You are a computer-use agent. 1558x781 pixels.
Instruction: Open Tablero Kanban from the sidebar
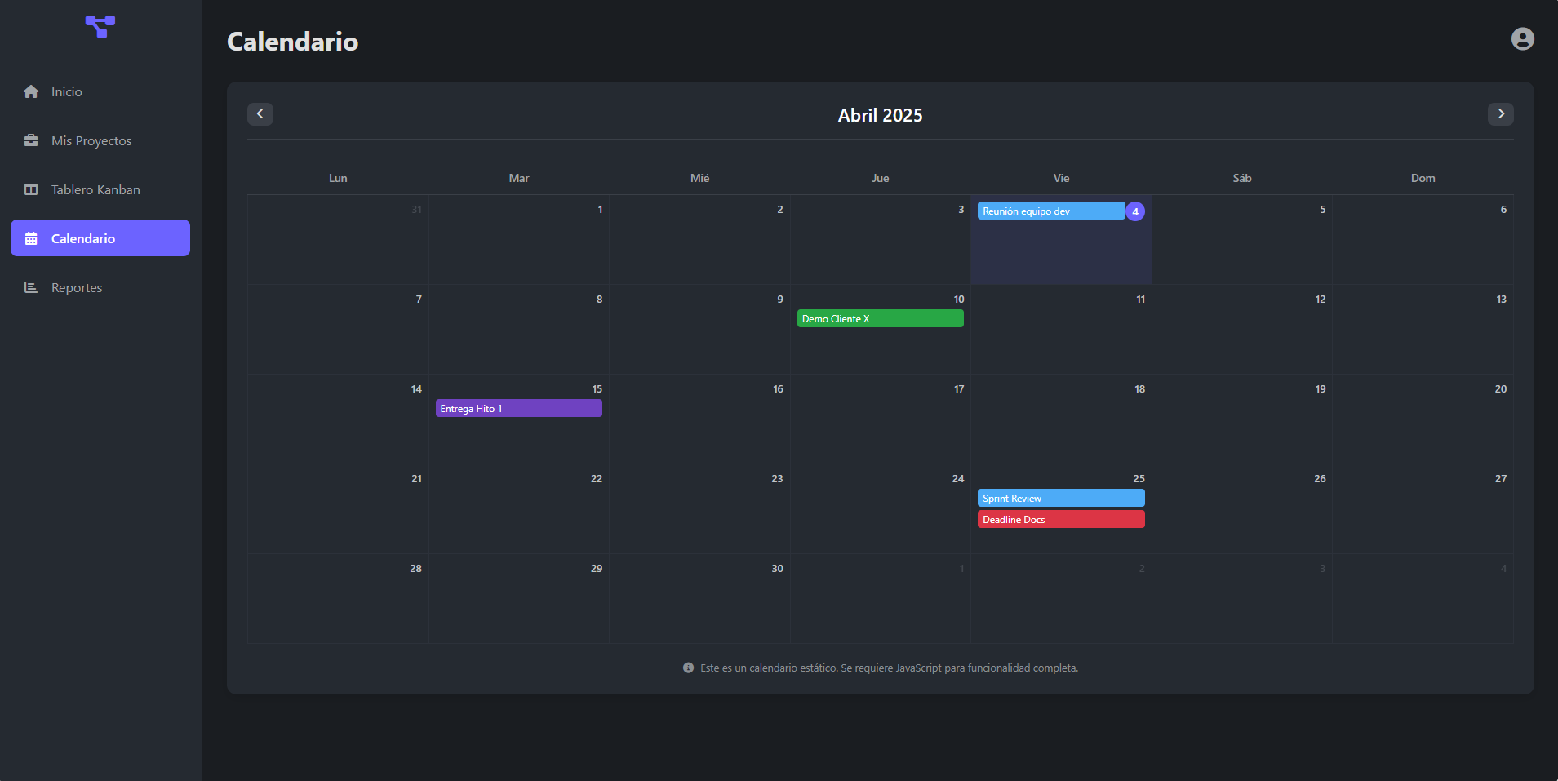pyautogui.click(x=95, y=189)
